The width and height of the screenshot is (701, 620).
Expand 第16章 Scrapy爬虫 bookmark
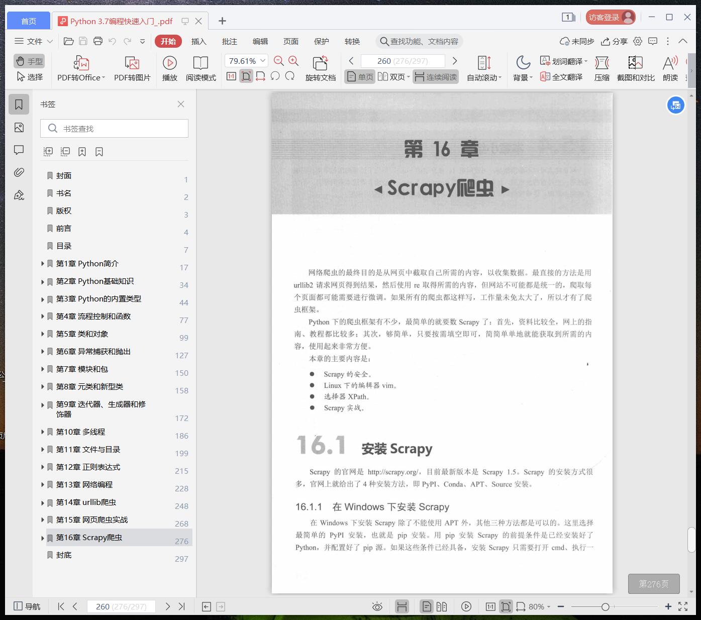(43, 538)
